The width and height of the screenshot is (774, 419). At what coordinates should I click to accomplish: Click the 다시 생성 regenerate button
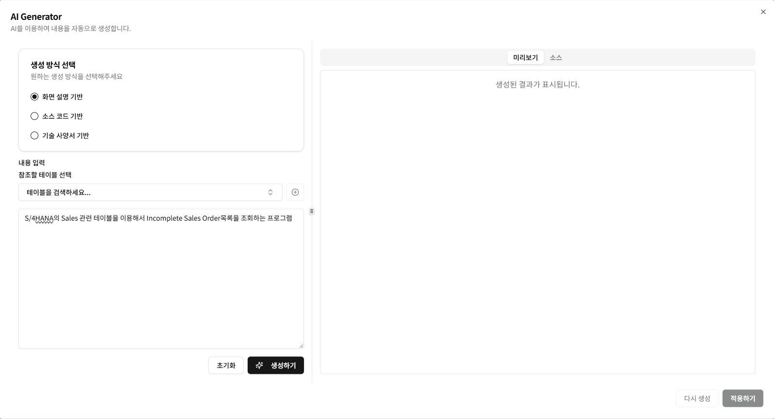click(697, 398)
